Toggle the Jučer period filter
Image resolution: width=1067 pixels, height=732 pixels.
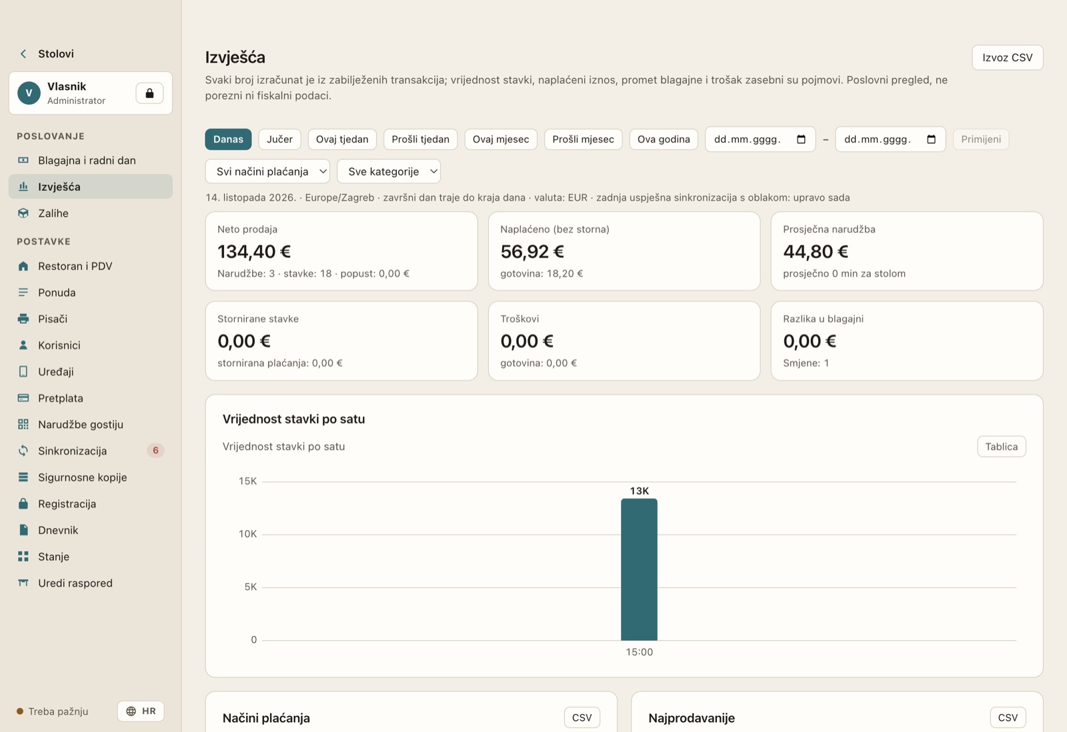point(279,139)
